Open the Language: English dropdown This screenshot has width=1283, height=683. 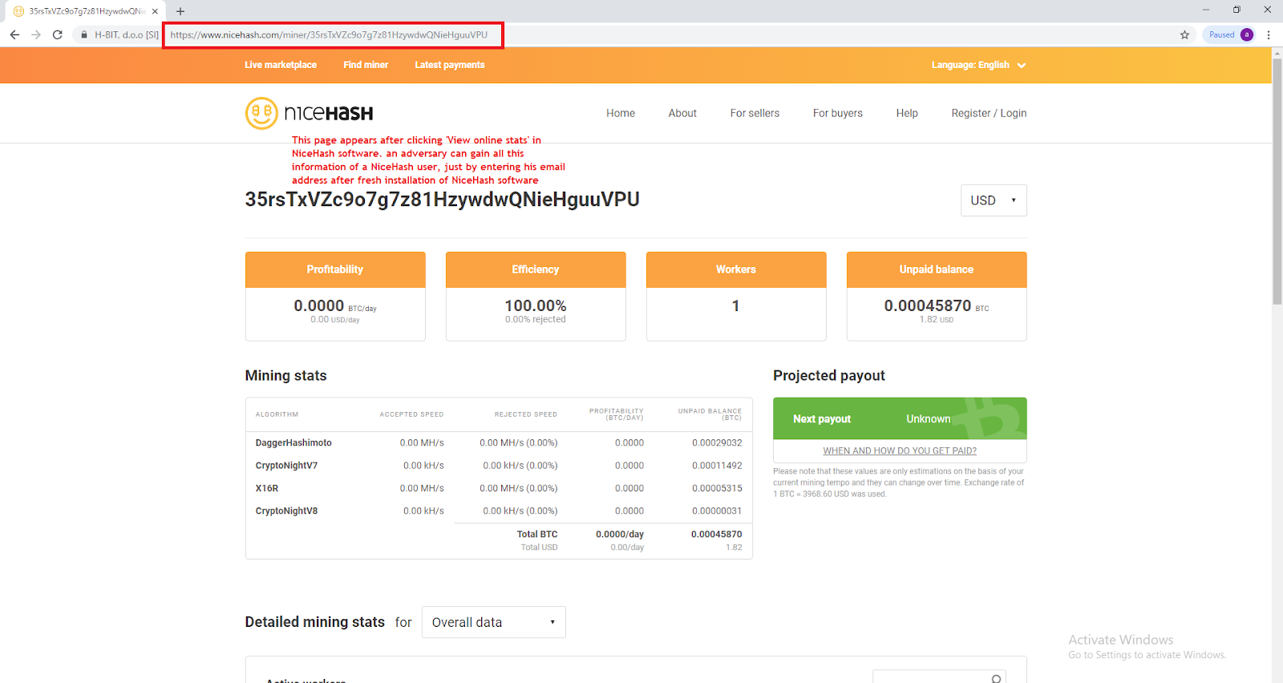point(978,65)
